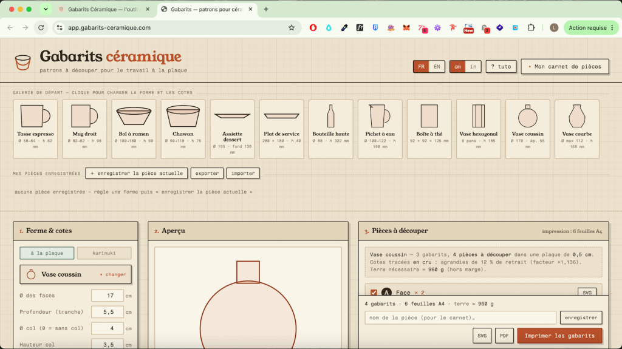Choose the Bol à ramen template
The width and height of the screenshot is (622, 349).
click(x=134, y=129)
